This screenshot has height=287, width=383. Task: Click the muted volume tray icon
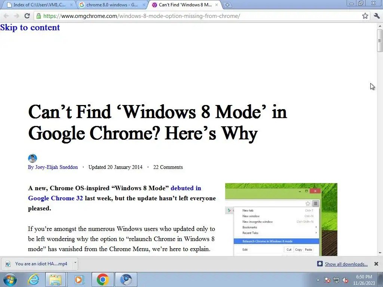tap(345, 280)
